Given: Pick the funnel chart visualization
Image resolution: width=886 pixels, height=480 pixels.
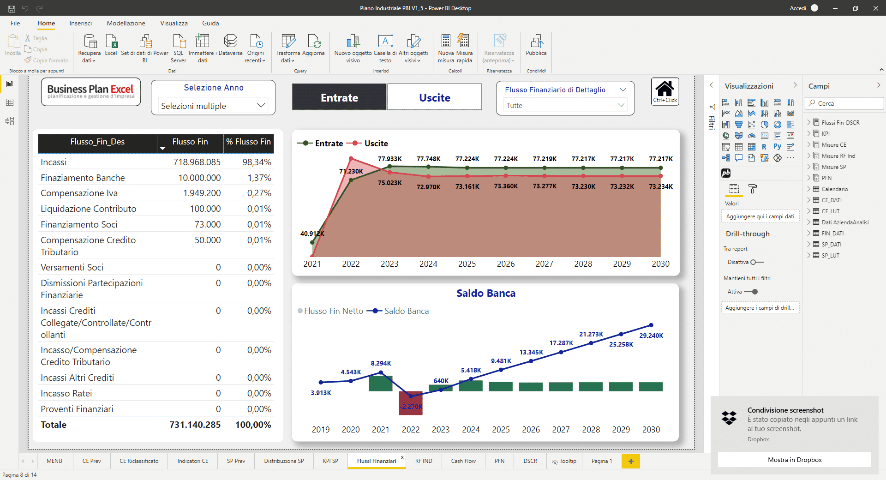Looking at the screenshot, I should click(x=739, y=125).
